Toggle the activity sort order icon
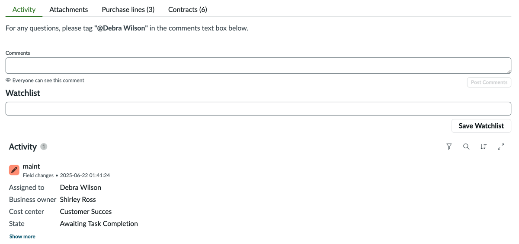 point(484,147)
